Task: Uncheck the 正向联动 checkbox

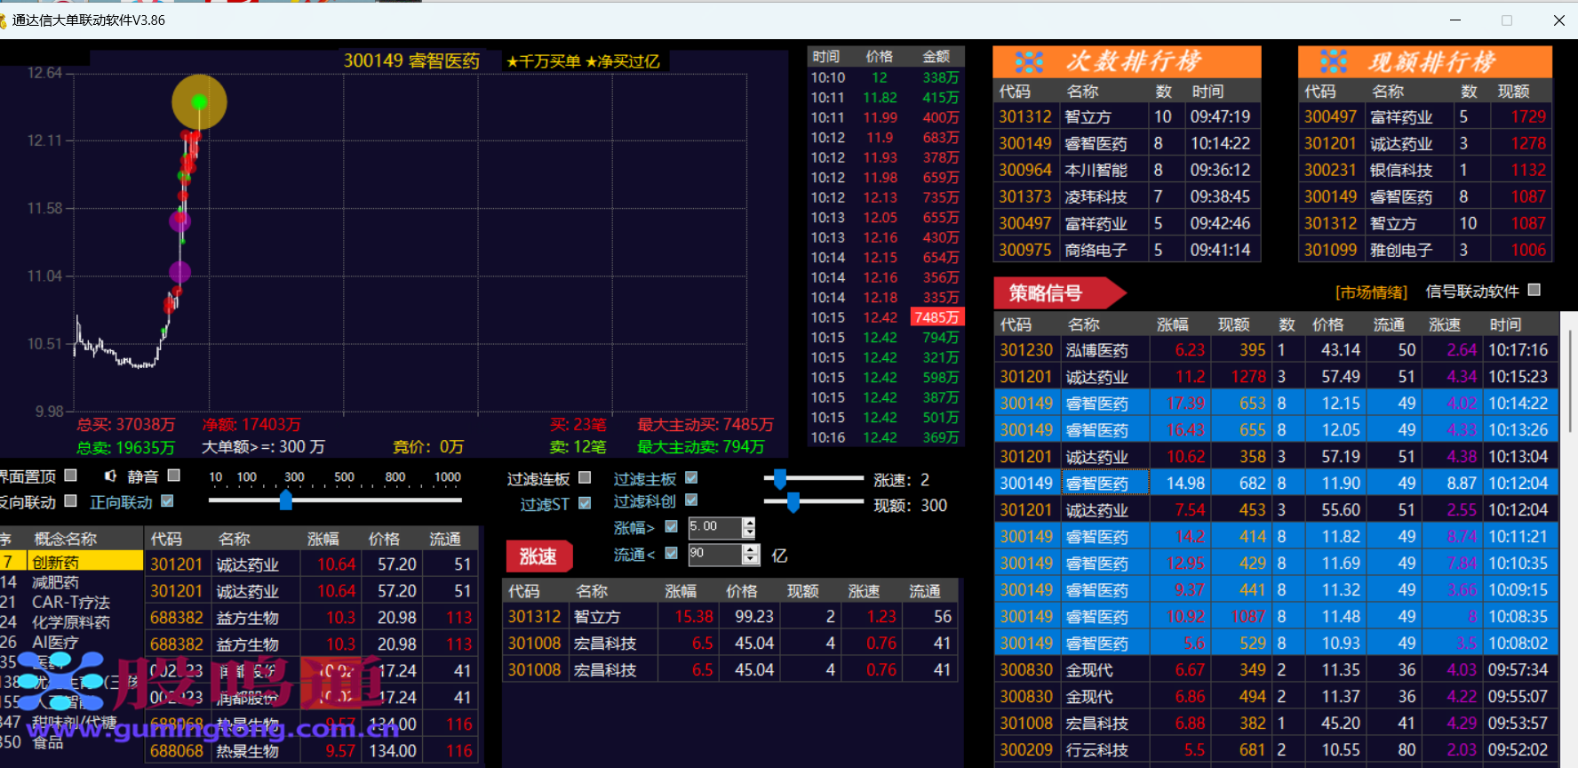Action: tap(167, 501)
